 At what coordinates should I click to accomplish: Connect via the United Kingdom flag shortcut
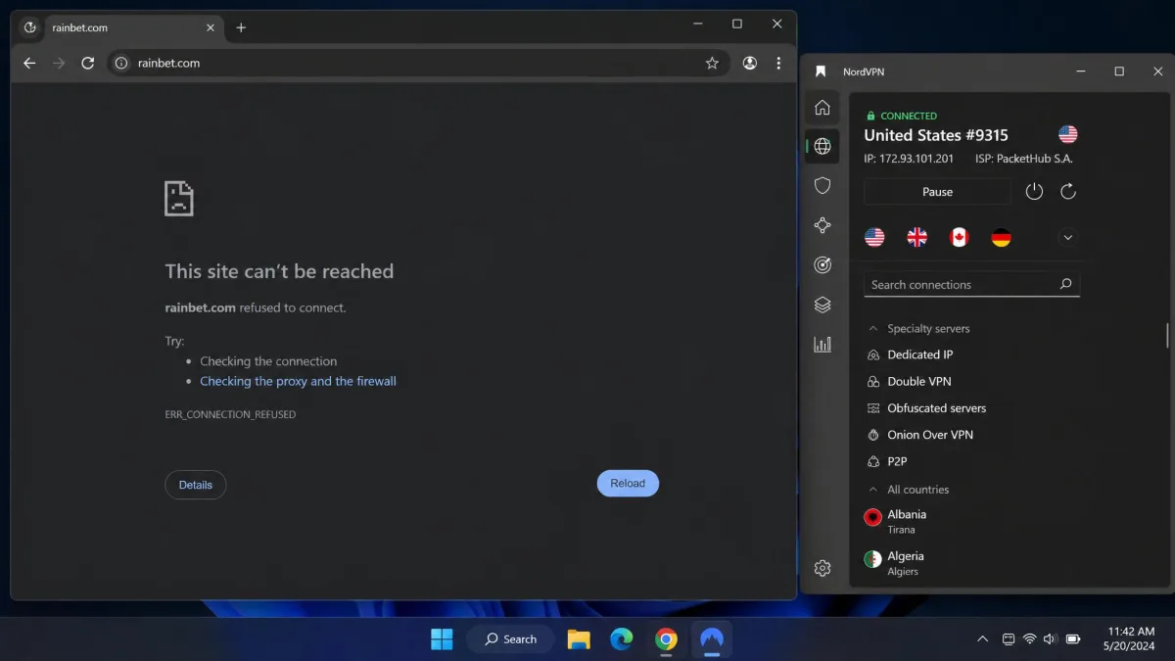[x=917, y=237]
